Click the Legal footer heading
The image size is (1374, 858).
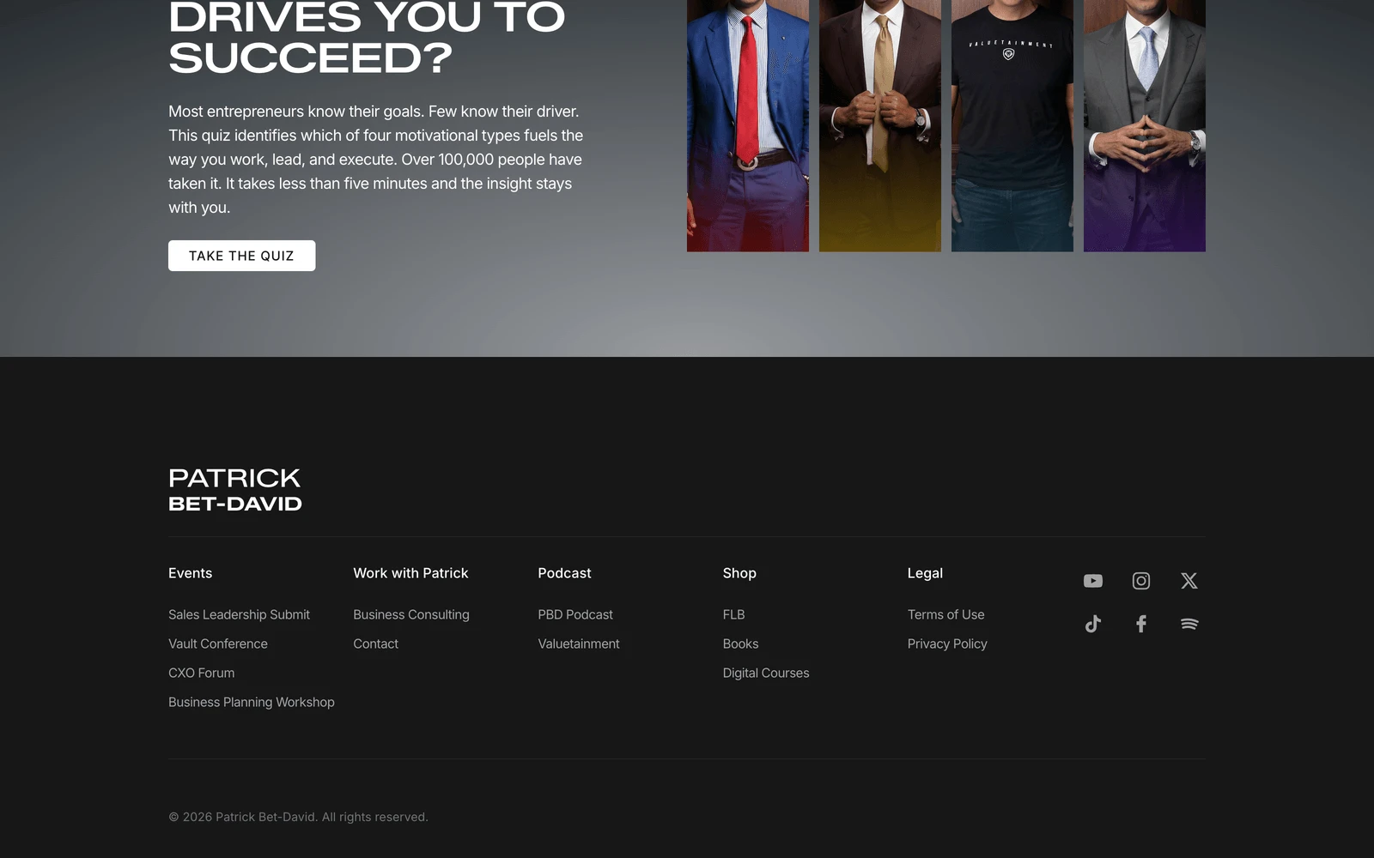[x=925, y=573]
